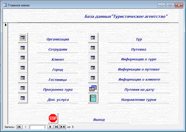Click the tables icon for Путевки на дату
The image size is (186, 132).
[x=93, y=88]
